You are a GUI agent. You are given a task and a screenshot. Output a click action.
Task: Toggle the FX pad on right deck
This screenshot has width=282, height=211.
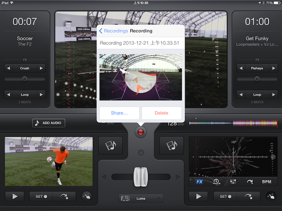tap(200, 182)
